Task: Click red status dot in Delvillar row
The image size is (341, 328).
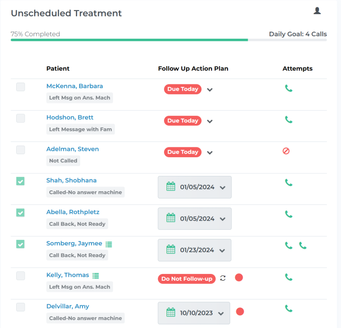Action: click(x=240, y=311)
